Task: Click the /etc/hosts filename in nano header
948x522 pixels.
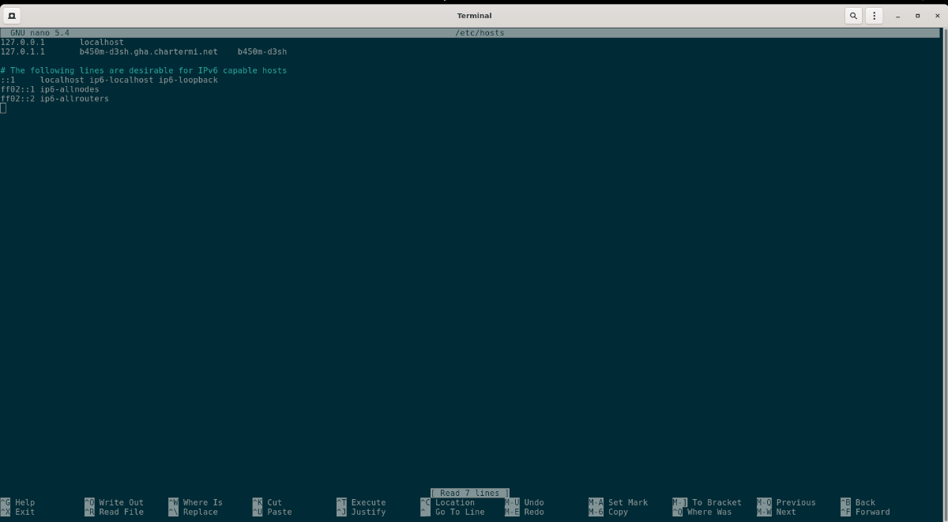Action: click(x=480, y=32)
